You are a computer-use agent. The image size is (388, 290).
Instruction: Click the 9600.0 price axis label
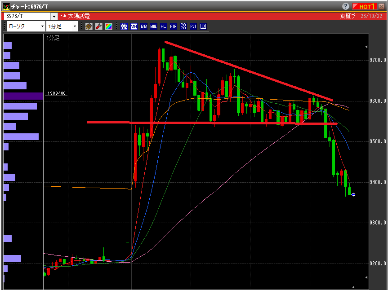tap(378, 101)
